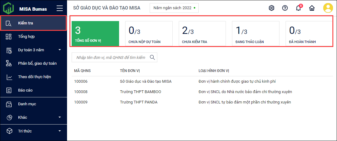Image resolution: width=337 pixels, height=141 pixels.
Task: Click the search magnifier icon
Action: [152, 57]
